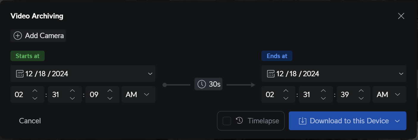Image resolution: width=418 pixels, height=140 pixels.
Task: Expand the start date dropdown
Action: click(150, 74)
